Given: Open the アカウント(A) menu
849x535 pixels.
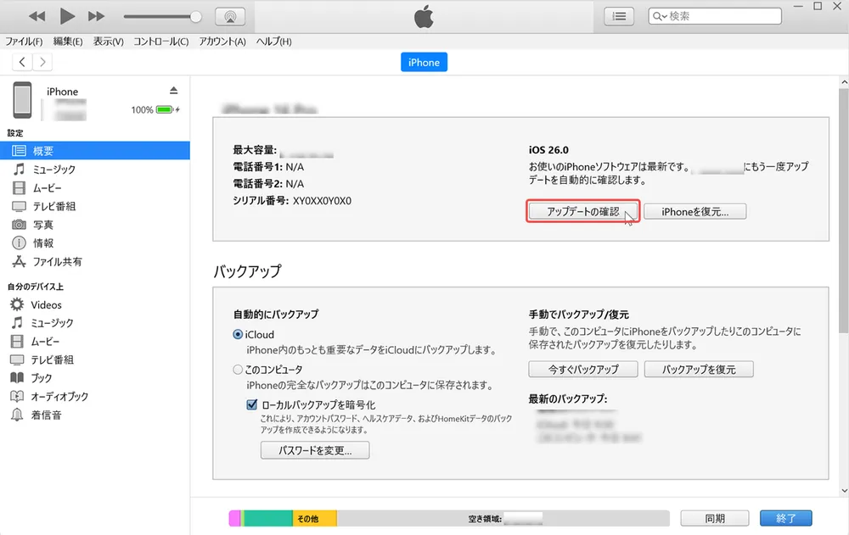Looking at the screenshot, I should pyautogui.click(x=222, y=41).
